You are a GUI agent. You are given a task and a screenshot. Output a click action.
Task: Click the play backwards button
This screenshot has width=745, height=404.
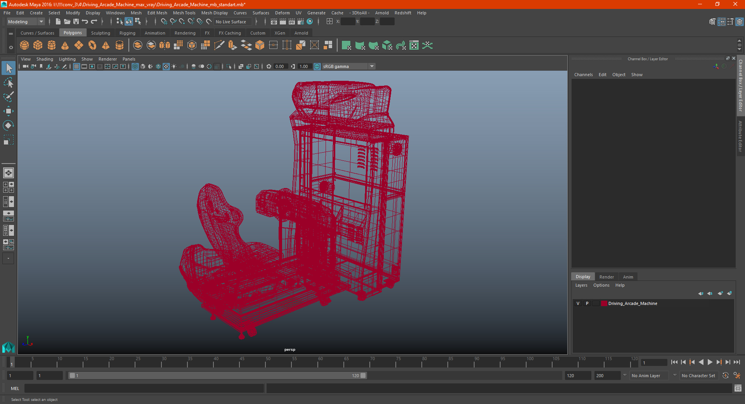point(701,362)
